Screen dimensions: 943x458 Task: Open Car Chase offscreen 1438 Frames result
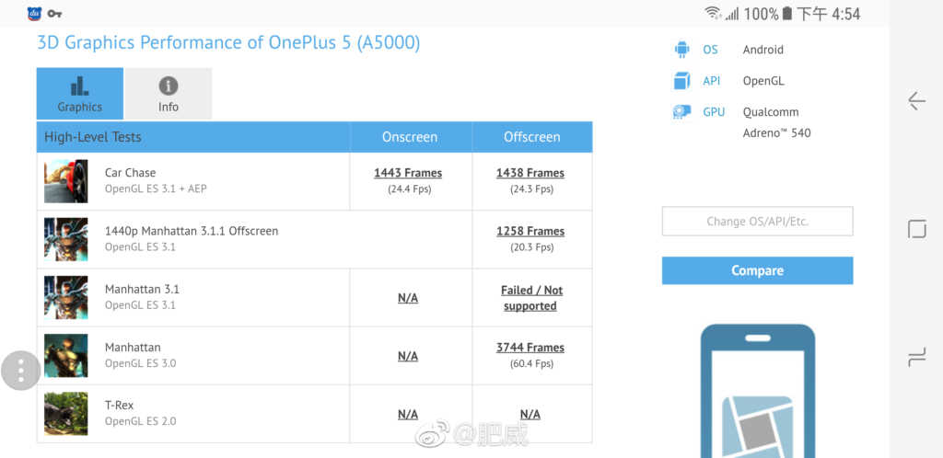[x=530, y=173]
